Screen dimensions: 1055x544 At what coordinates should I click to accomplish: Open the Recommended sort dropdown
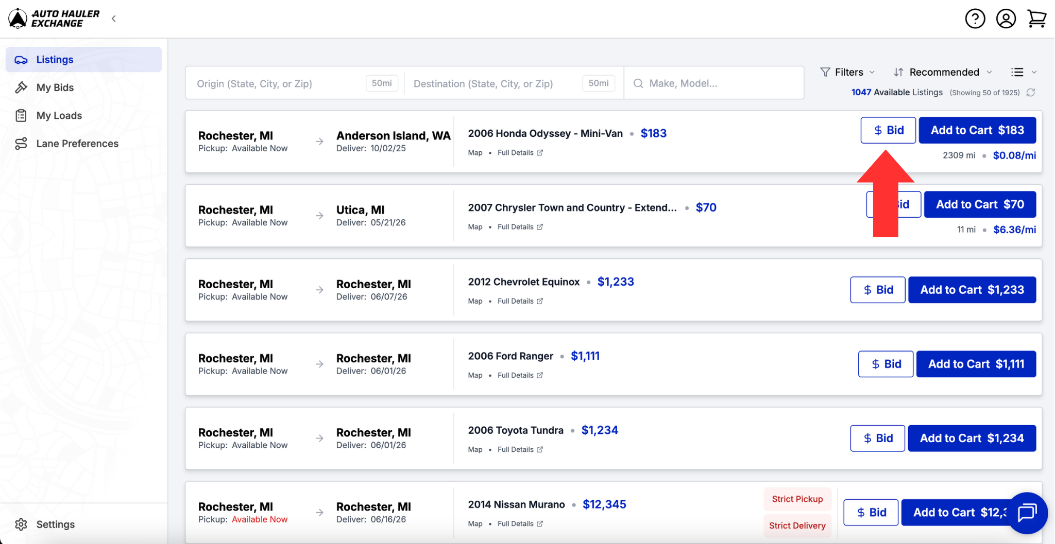pyautogui.click(x=943, y=72)
